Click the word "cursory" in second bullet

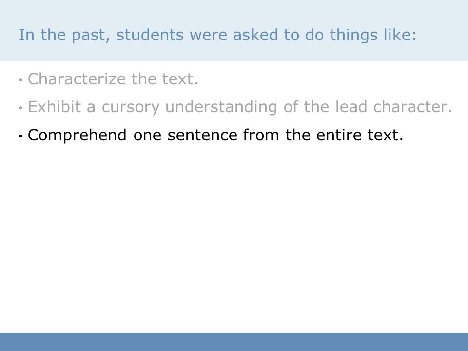click(131, 107)
